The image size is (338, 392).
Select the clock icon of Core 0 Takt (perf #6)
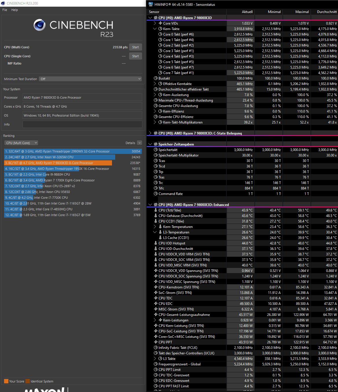pos(160,34)
